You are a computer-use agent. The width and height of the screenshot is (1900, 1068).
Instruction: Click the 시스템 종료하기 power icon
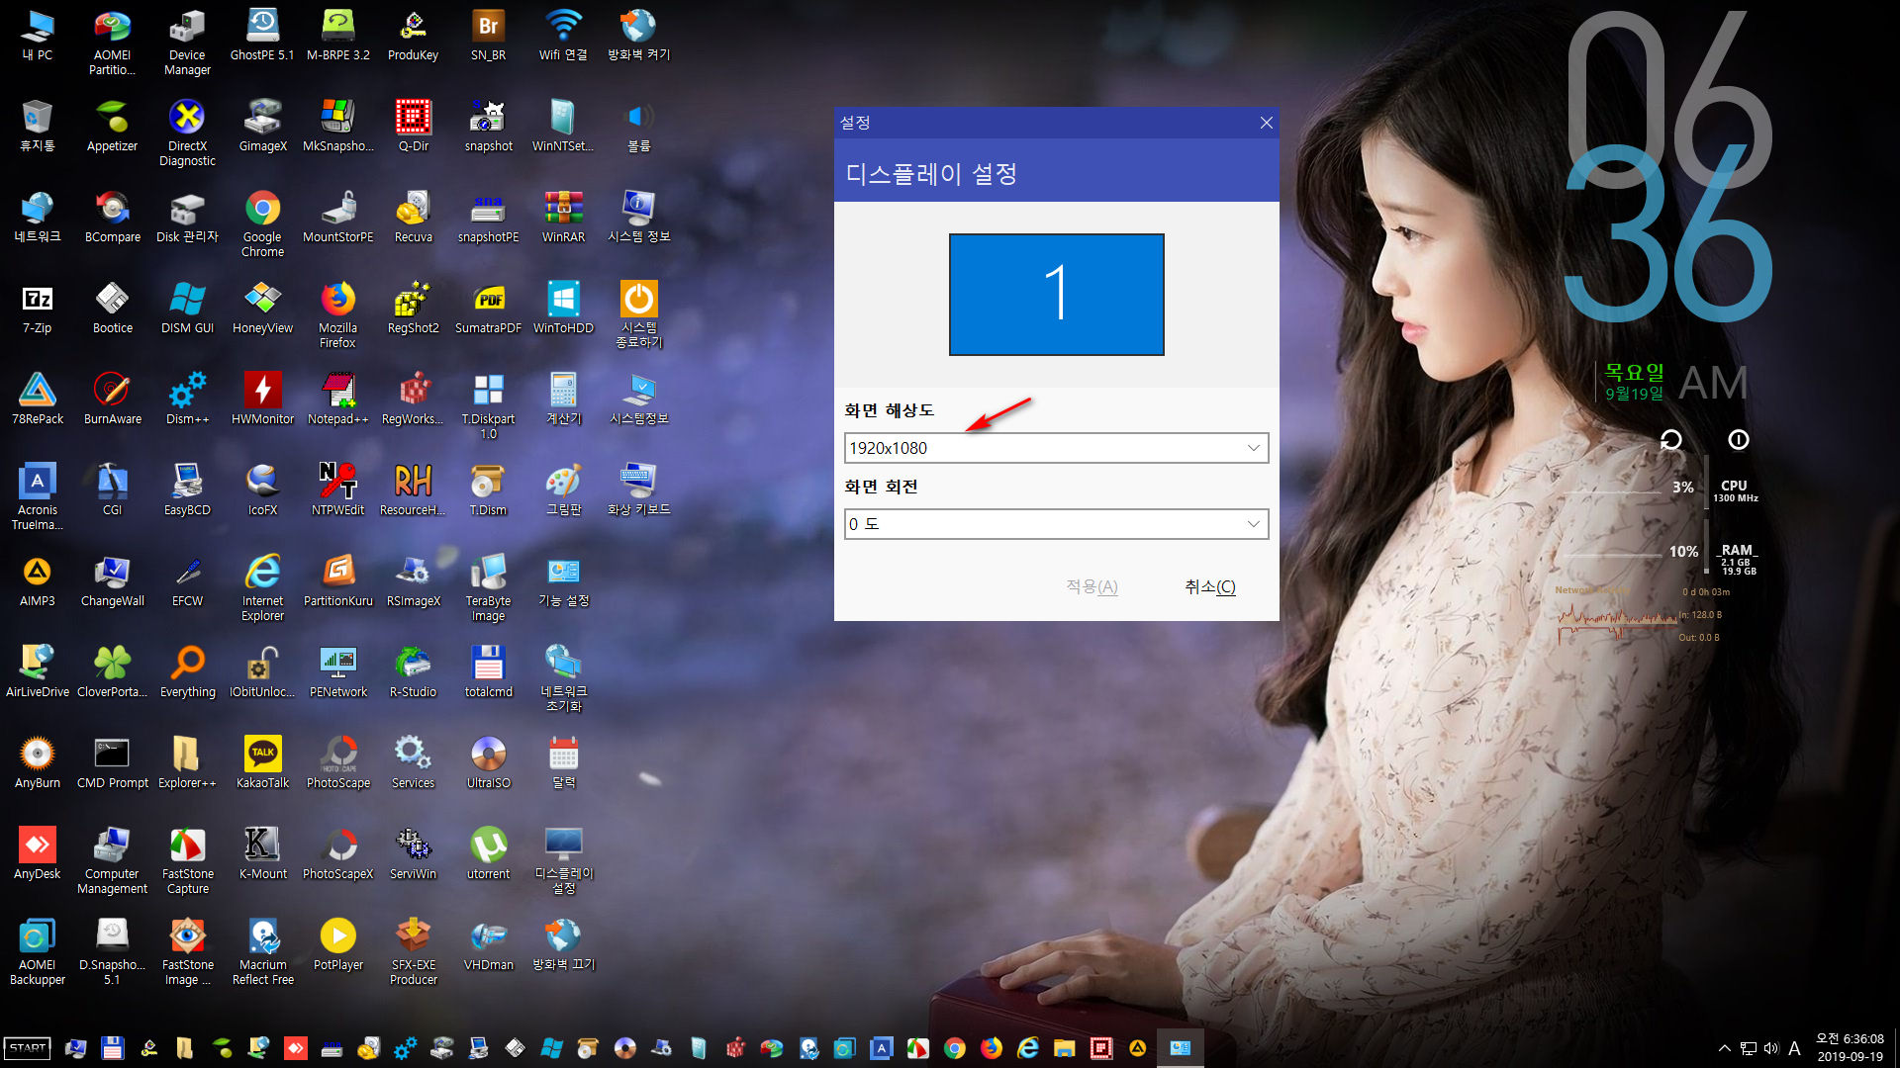pyautogui.click(x=638, y=314)
